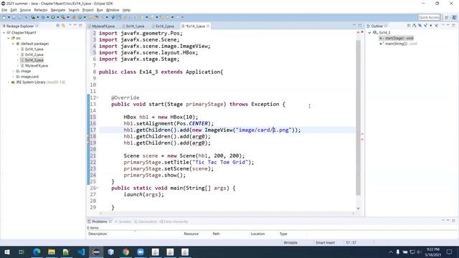Click the Sort icon in Outline toolbar
This screenshot has width=459, height=258.
(x=415, y=26)
